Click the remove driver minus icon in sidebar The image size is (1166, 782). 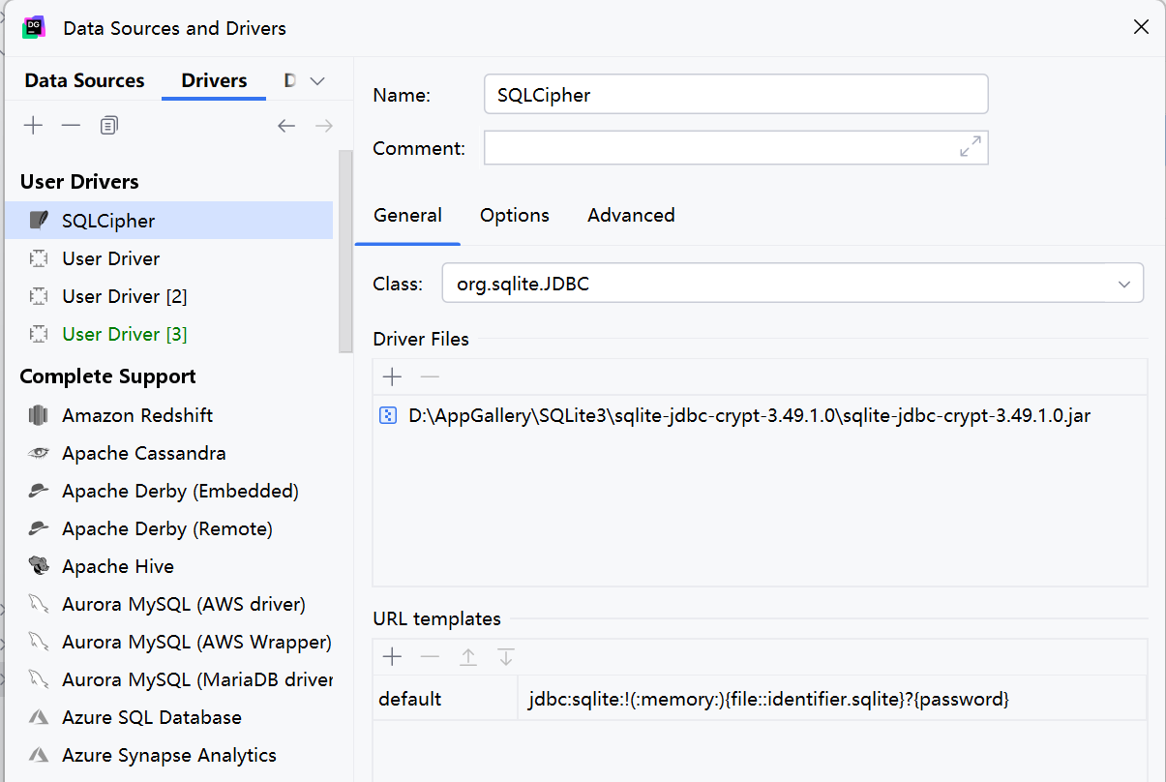click(x=71, y=126)
